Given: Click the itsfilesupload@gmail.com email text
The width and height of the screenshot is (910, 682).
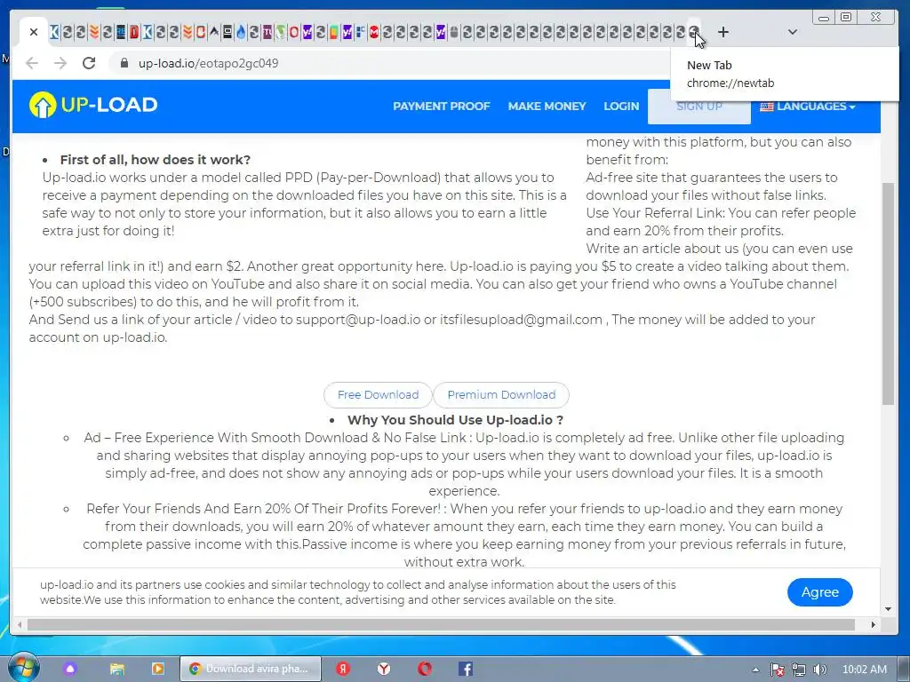Looking at the screenshot, I should point(521,320).
